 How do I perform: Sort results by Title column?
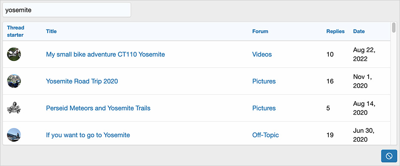pos(51,32)
